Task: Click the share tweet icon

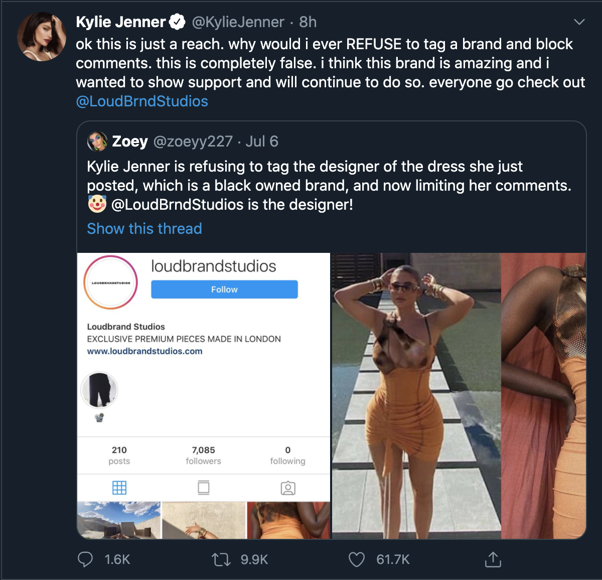Action: [493, 559]
